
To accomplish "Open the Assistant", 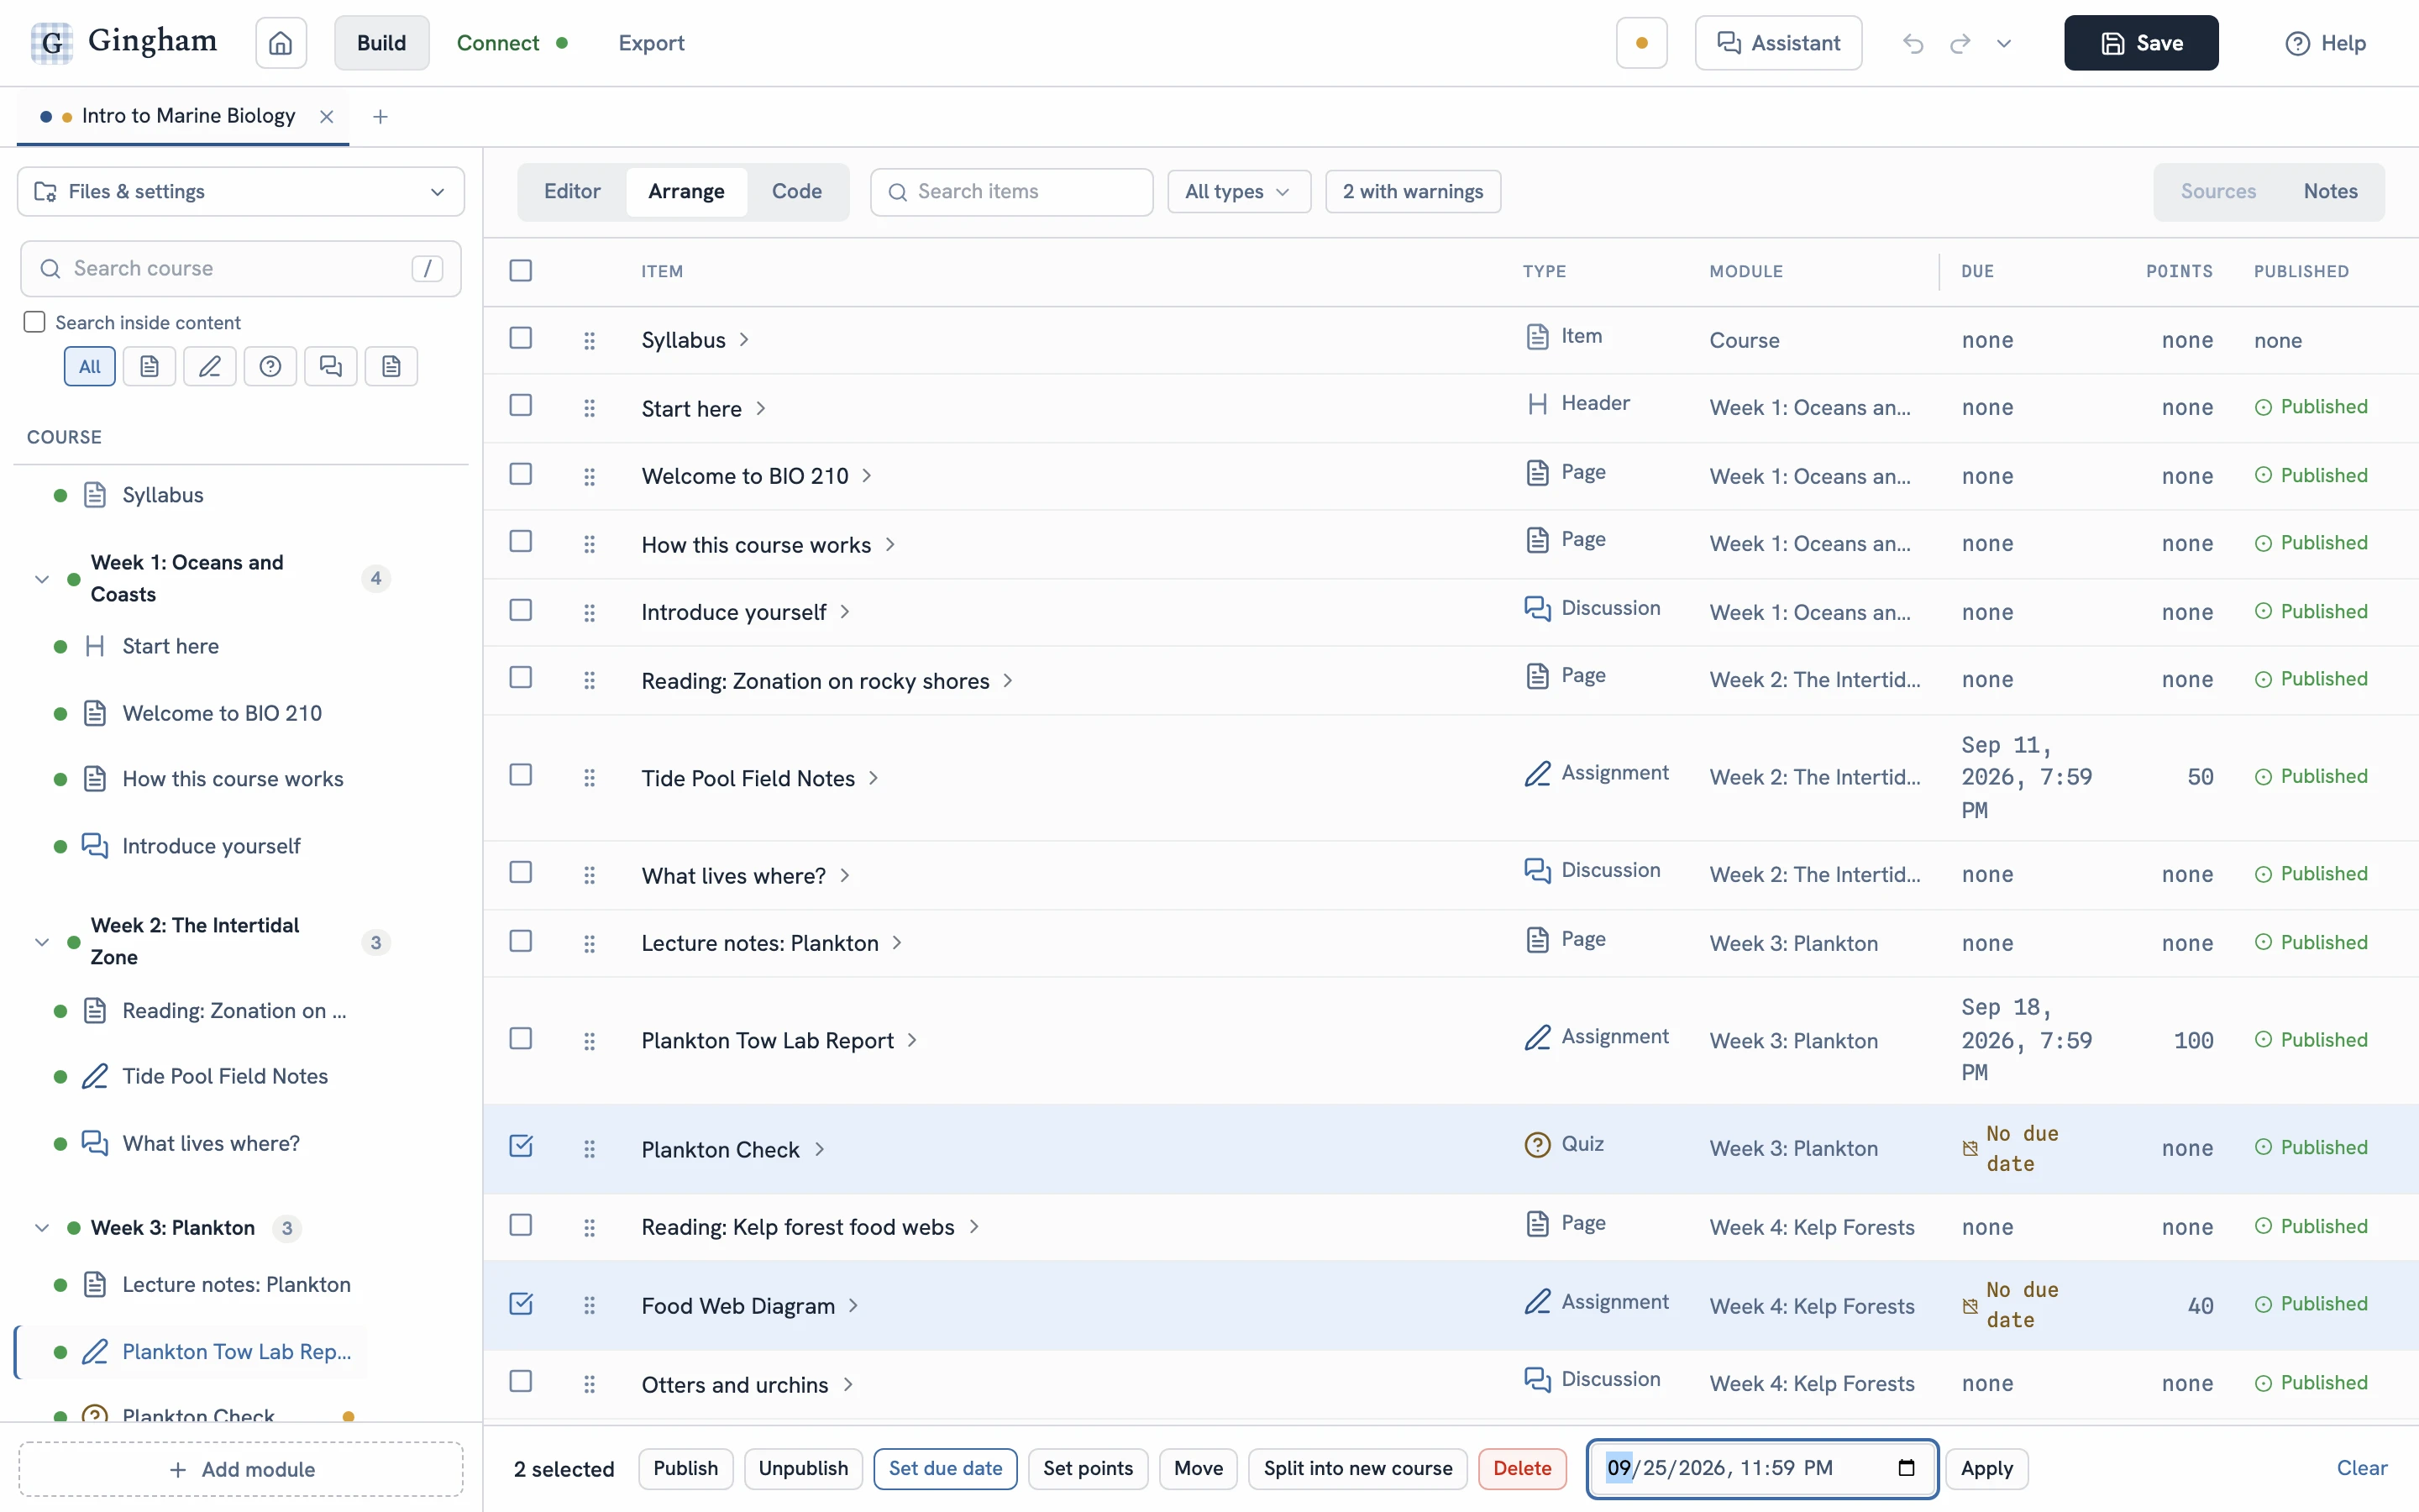I will point(1778,43).
